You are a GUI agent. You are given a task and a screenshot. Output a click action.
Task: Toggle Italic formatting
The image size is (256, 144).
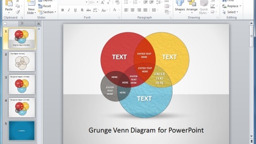tap(69, 10)
